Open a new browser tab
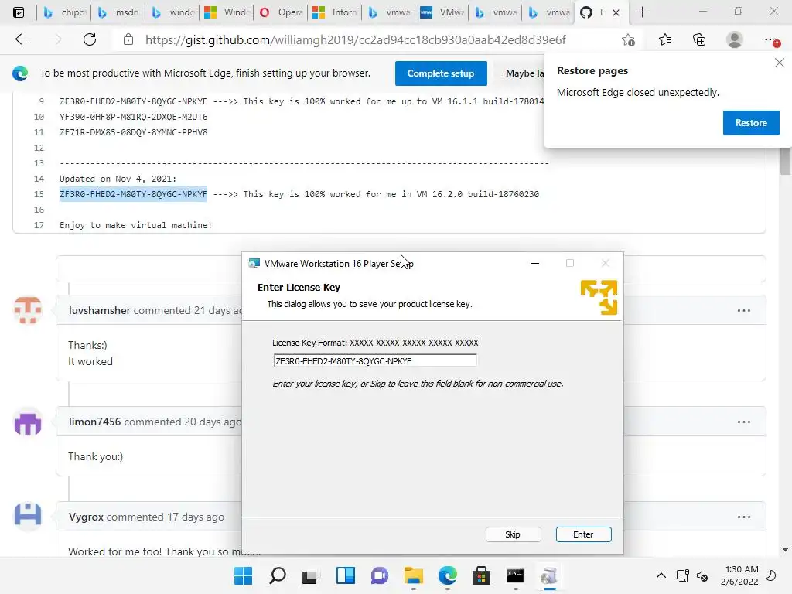 point(642,12)
